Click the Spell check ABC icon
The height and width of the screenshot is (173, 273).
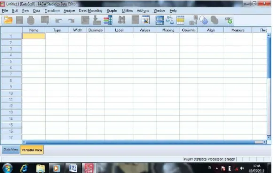pyautogui.click(x=228, y=20)
